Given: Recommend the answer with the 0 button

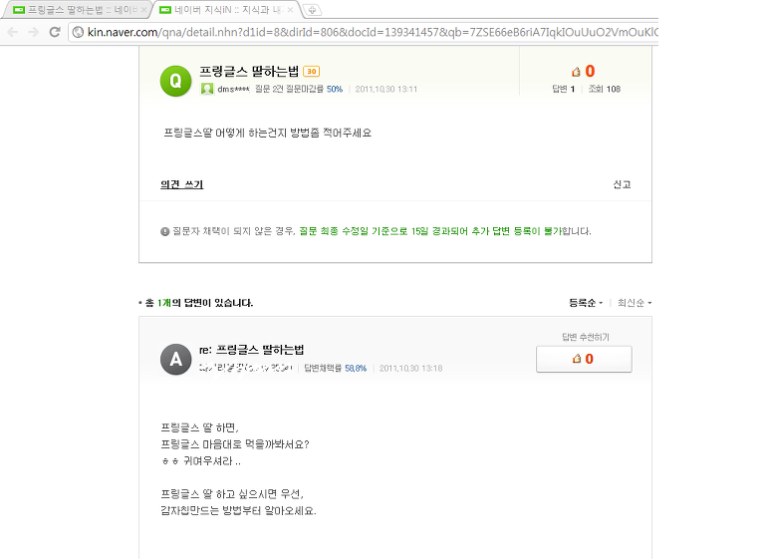Looking at the screenshot, I should tap(584, 359).
